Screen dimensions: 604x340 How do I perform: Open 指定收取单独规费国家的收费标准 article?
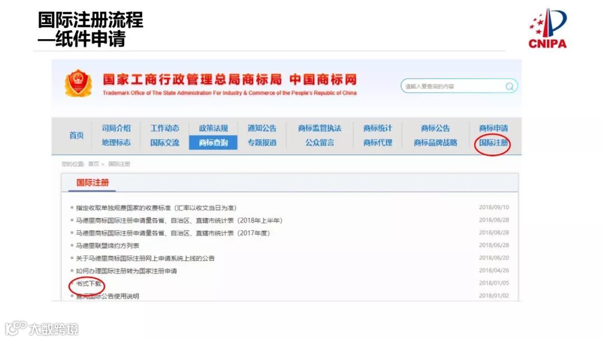[156, 208]
